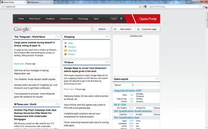
Task: Open Headlines in portal navigation
Action: [x=50, y=19]
